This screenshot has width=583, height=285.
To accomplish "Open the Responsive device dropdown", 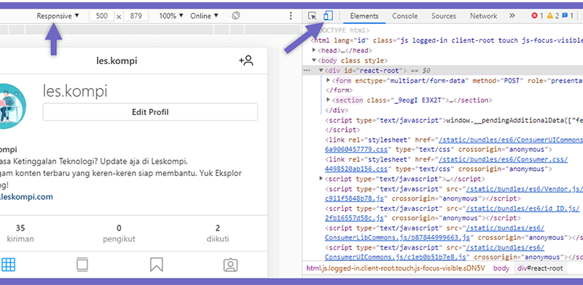I will click(x=58, y=16).
